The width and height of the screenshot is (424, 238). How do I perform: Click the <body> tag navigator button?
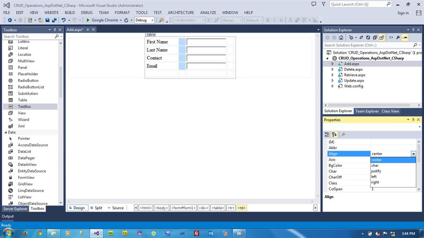(x=161, y=208)
